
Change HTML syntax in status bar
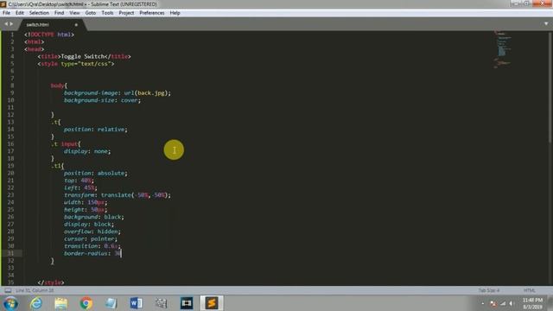(529, 290)
